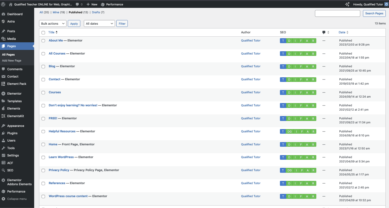The width and height of the screenshot is (389, 208).
Task: Select the About Me page checkbox
Action: click(43, 41)
